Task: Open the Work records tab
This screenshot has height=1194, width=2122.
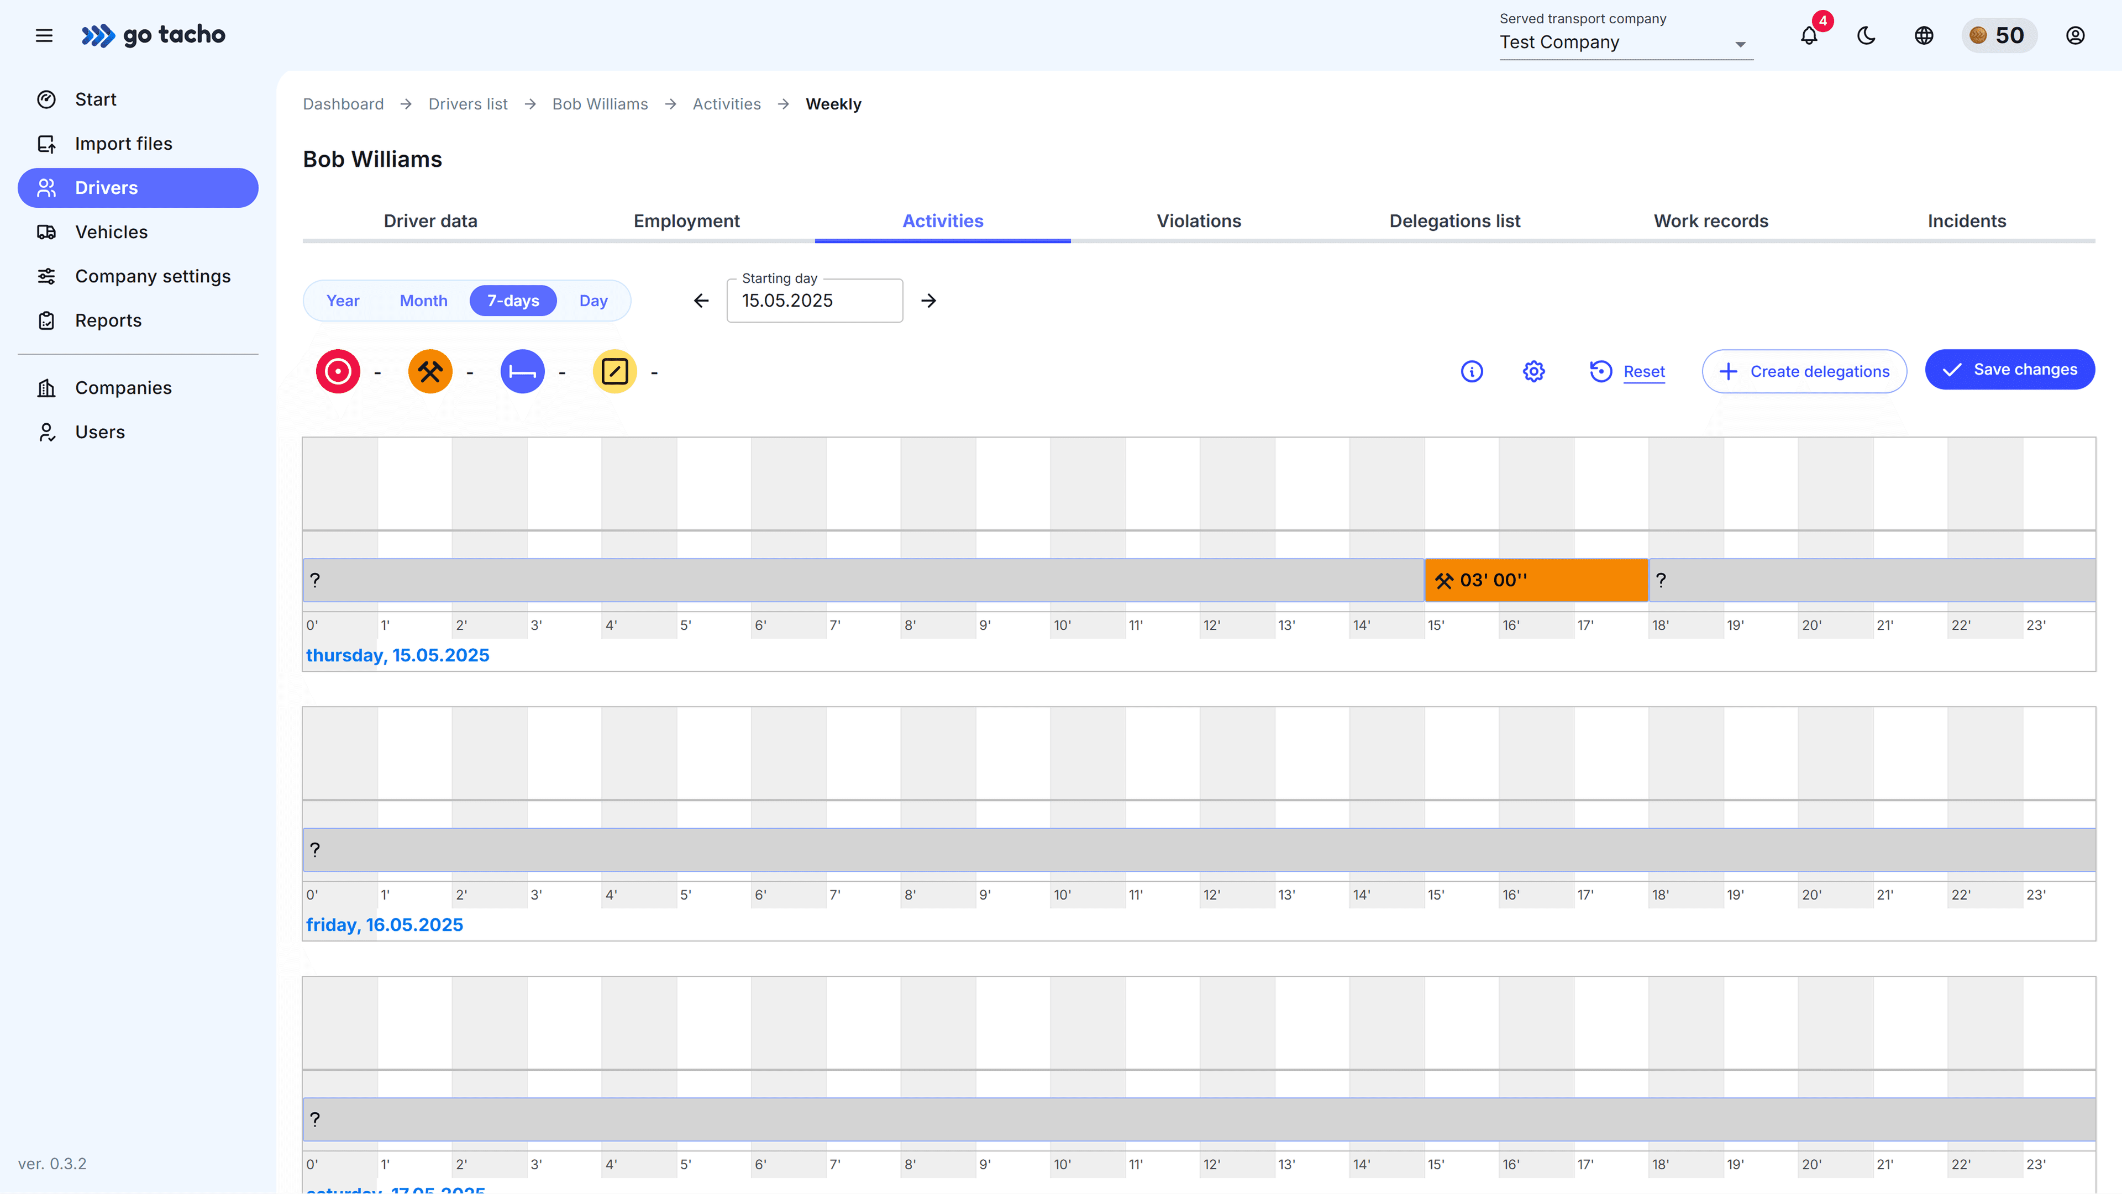Action: click(1711, 220)
